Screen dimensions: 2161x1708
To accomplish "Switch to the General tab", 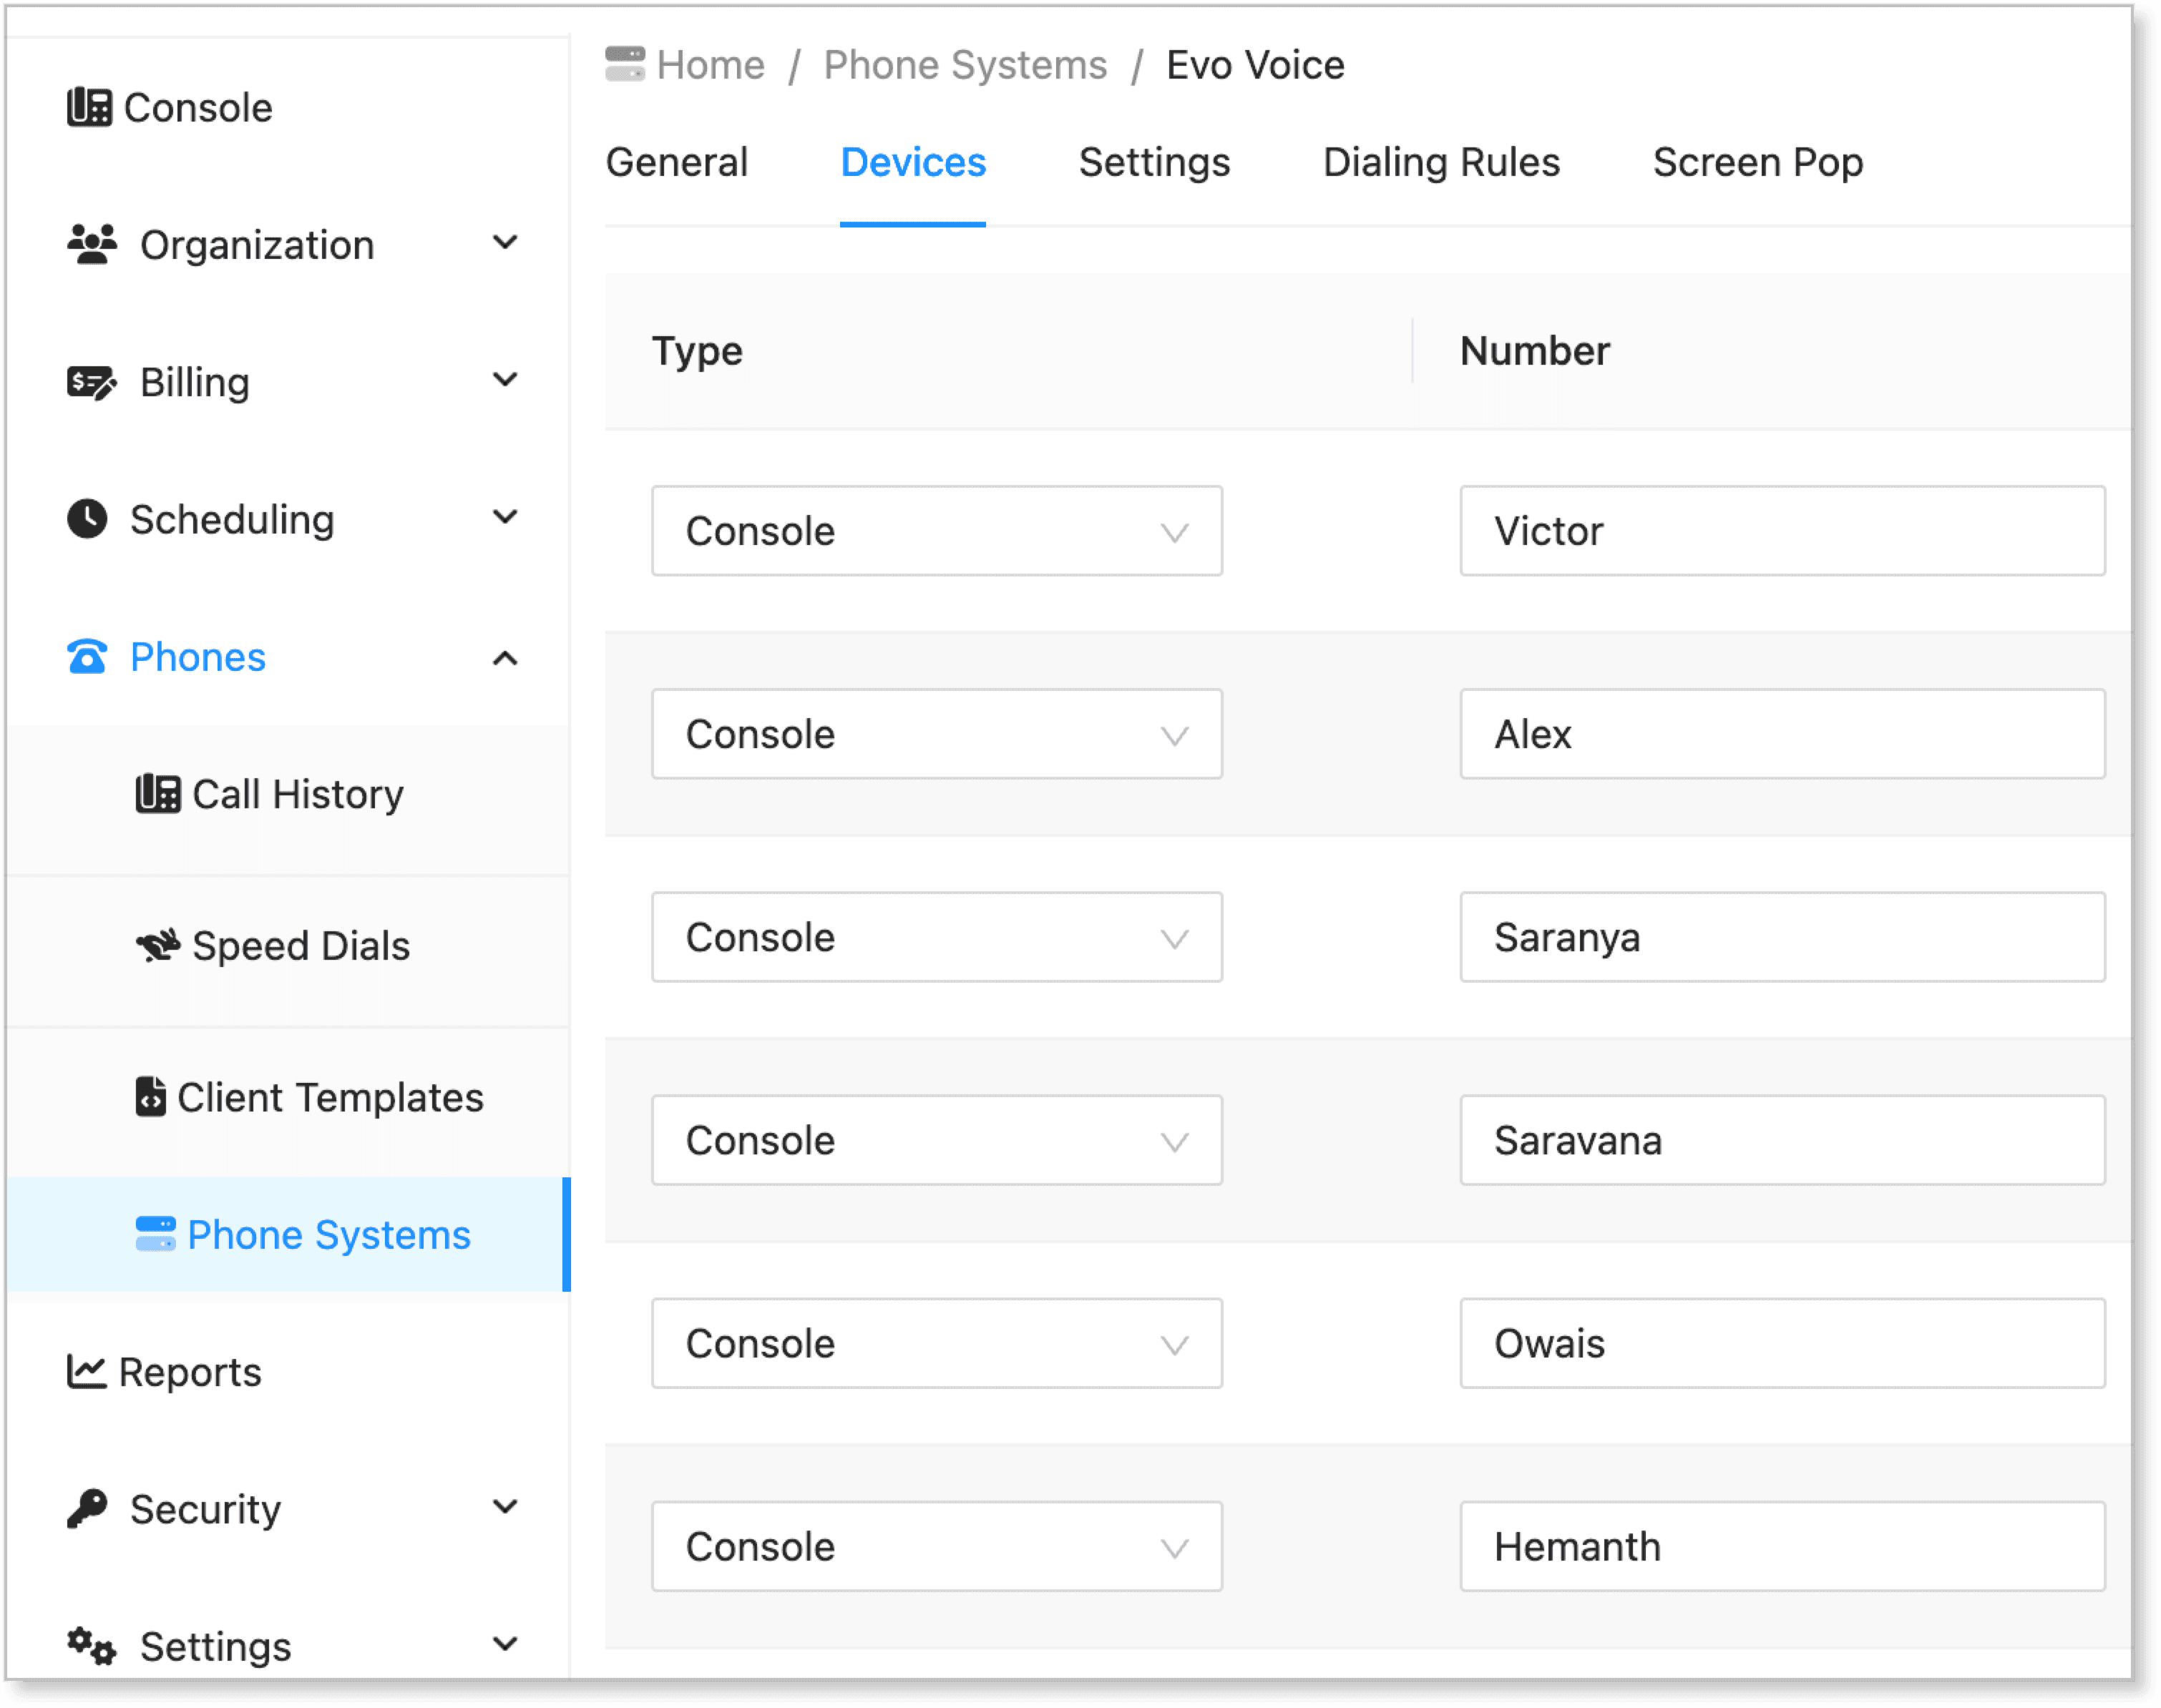I will 678,162.
